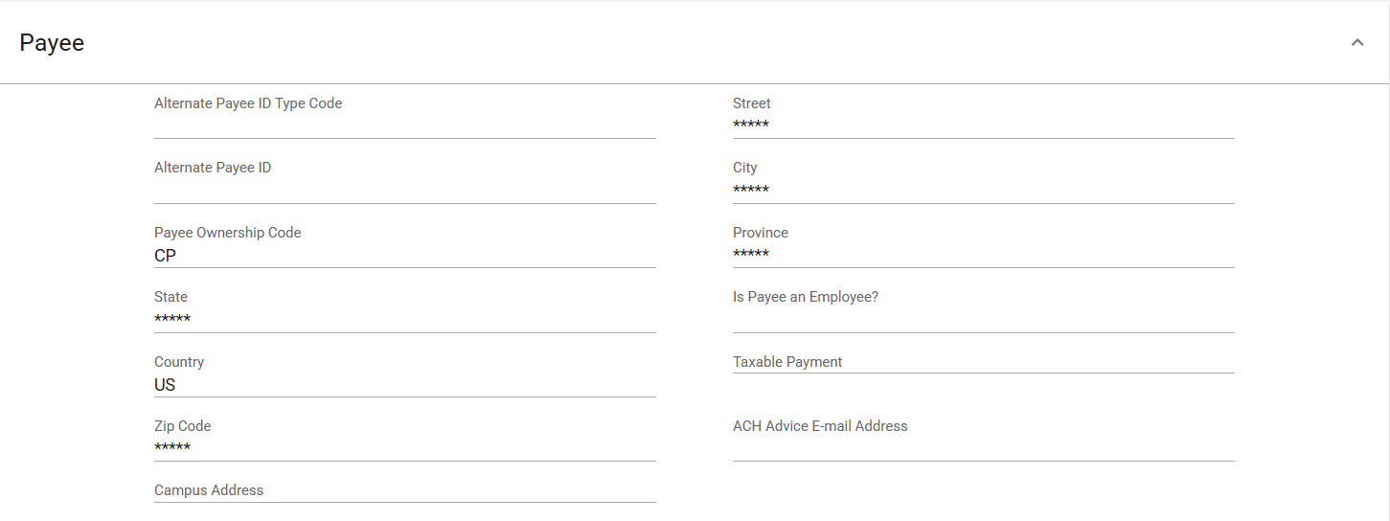Click the Province field label

click(761, 233)
